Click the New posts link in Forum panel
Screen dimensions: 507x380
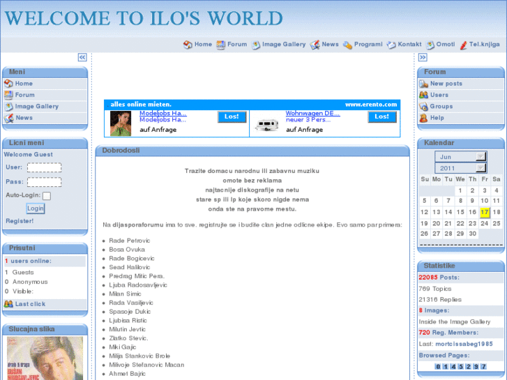coord(446,84)
